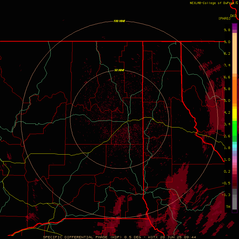Click the [PHAS] legend heading
The image size is (239, 239).
click(x=224, y=18)
